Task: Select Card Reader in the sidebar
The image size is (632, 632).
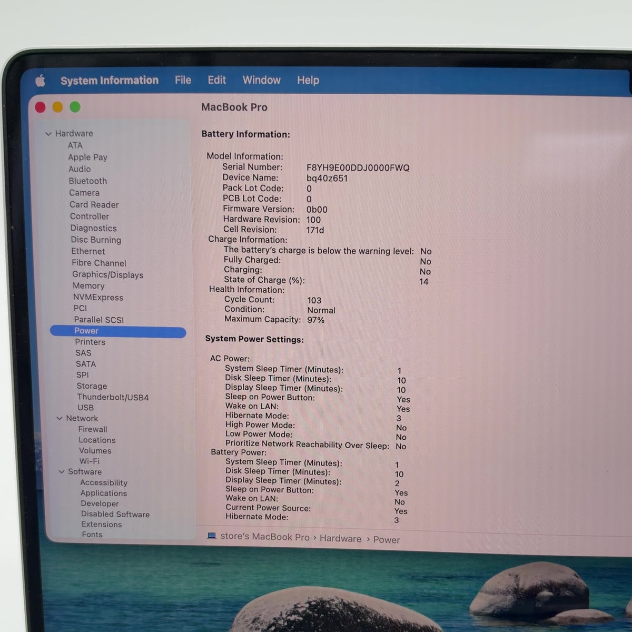Action: coord(94,204)
